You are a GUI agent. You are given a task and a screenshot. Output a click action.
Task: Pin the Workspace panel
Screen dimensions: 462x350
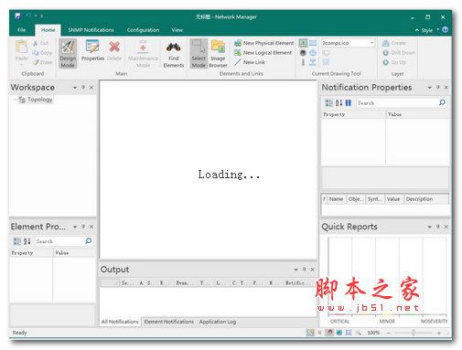click(x=83, y=88)
